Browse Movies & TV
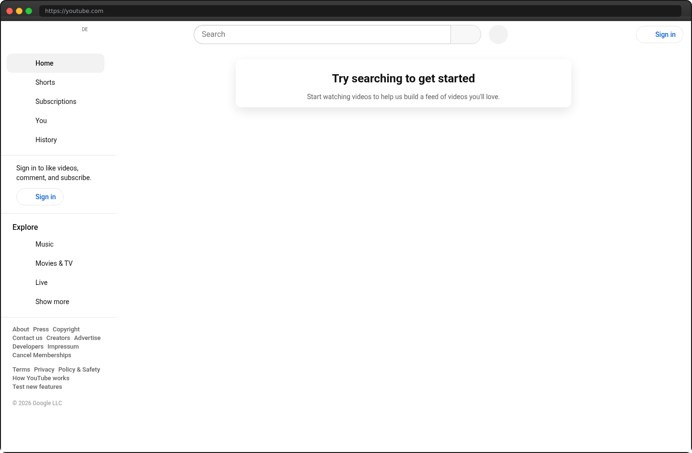This screenshot has height=453, width=692. pyautogui.click(x=54, y=263)
